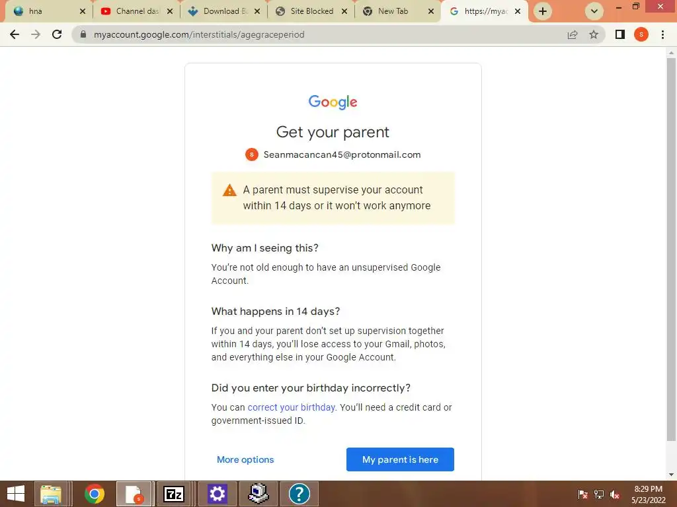
Task: Reload the page with the refresh icon
Action: pos(57,34)
